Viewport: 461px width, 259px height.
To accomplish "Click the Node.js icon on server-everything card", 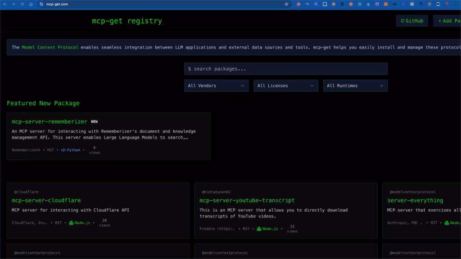I will 447,223.
